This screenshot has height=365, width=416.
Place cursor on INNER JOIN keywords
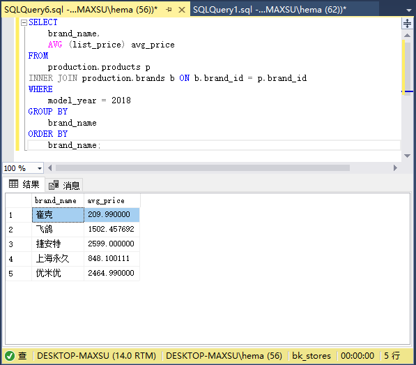click(x=53, y=78)
